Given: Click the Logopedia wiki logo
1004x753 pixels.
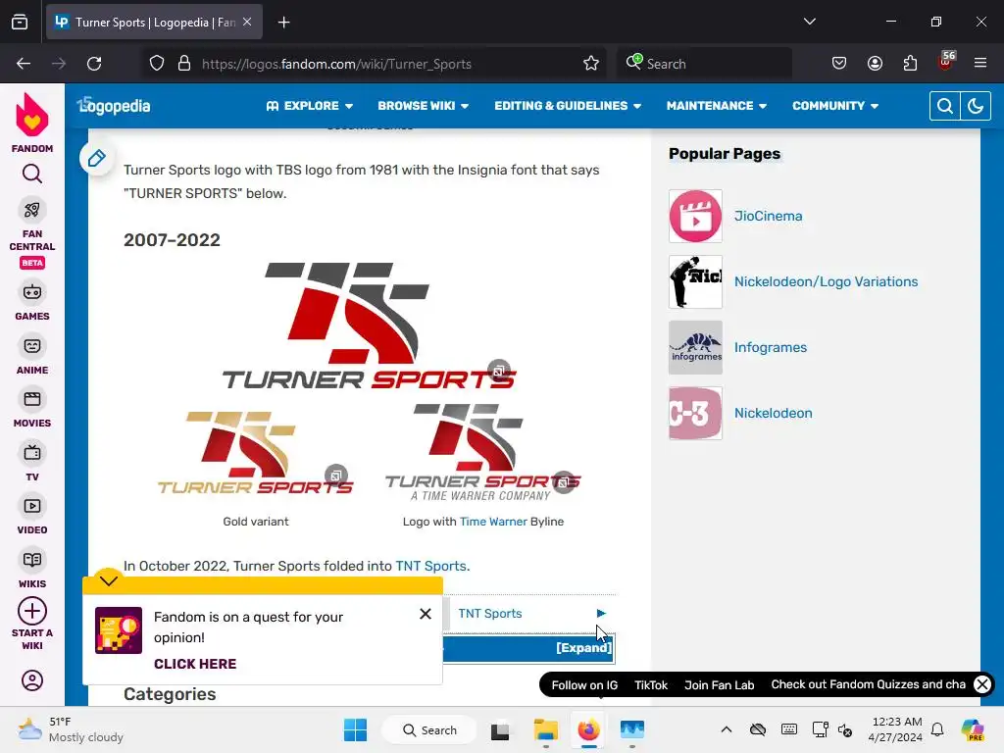Looking at the screenshot, I should click(x=114, y=105).
